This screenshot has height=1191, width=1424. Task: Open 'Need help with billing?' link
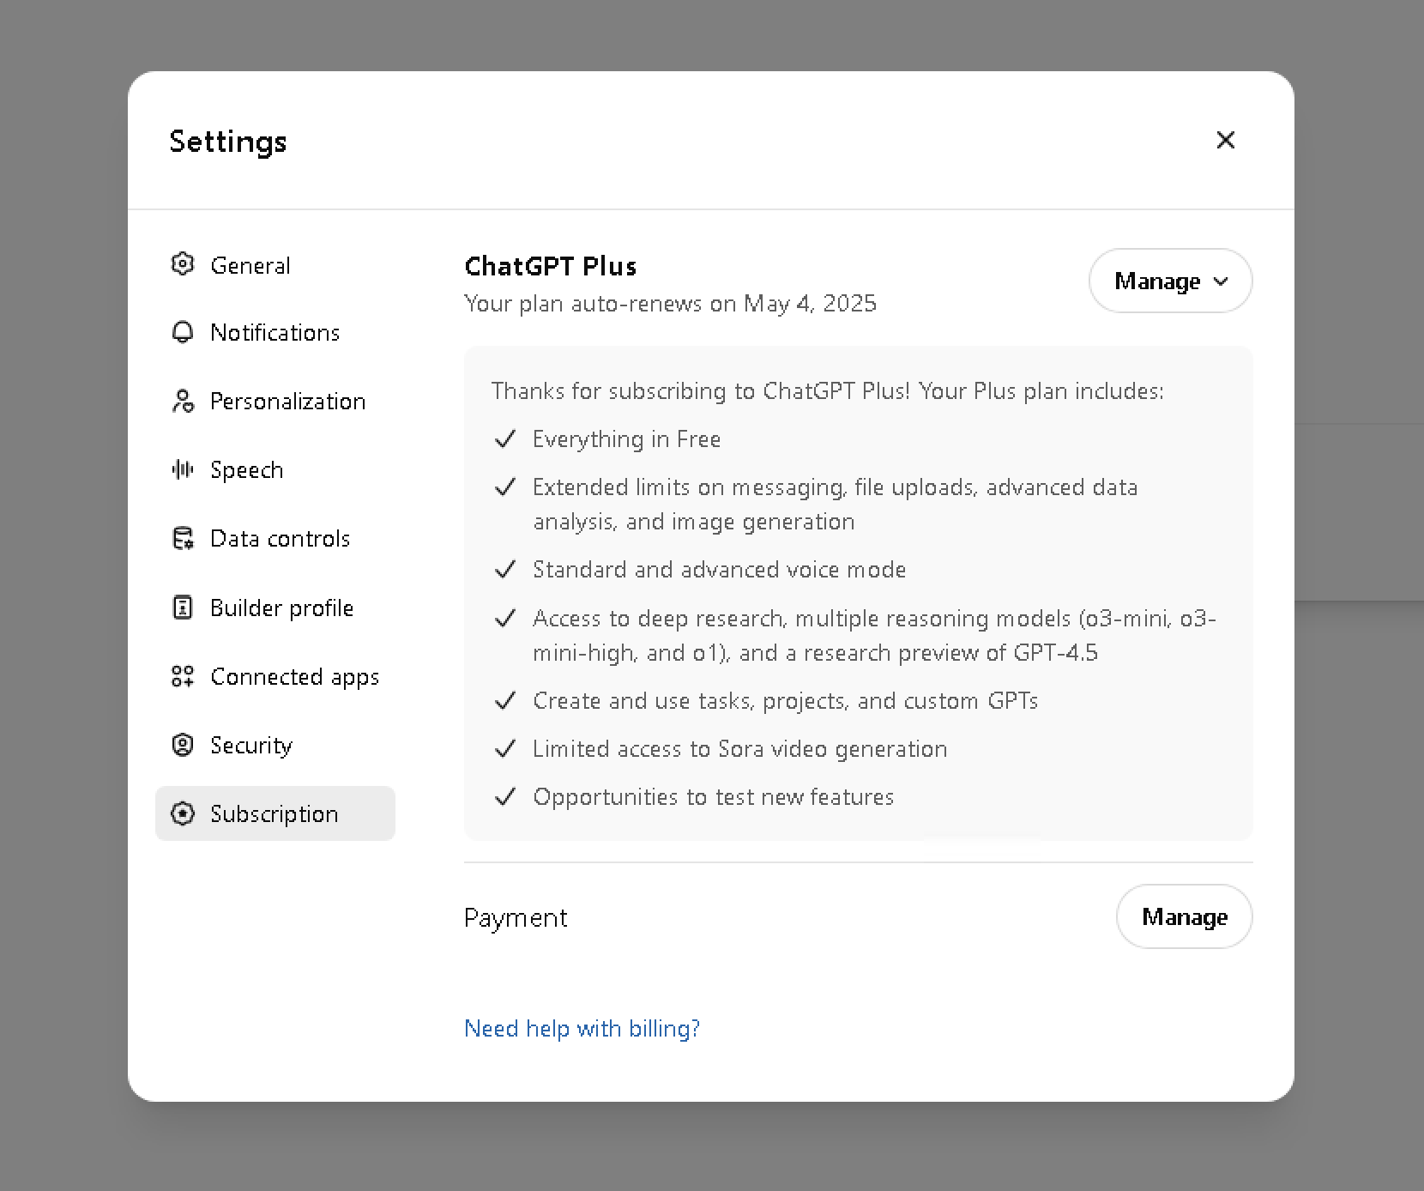pos(582,1028)
